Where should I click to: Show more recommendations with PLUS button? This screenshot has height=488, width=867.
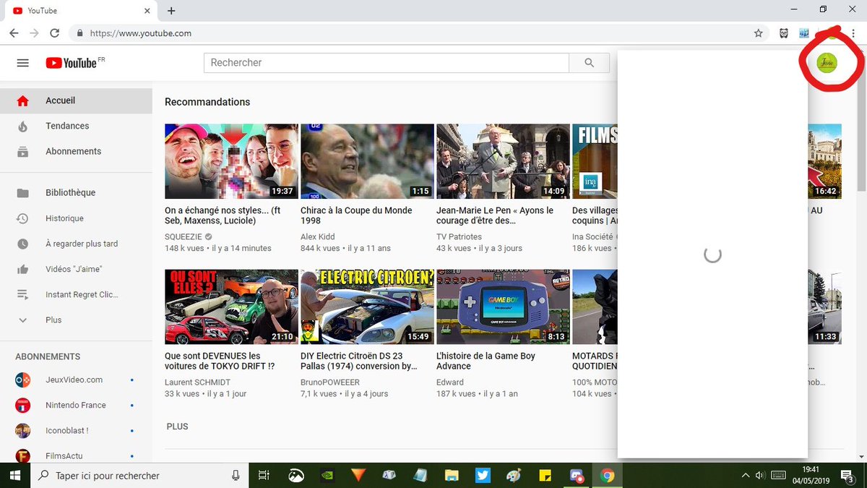coord(177,427)
